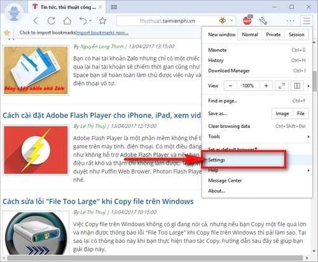Click the user avatar icon
The height and width of the screenshot is (262, 318).
pos(14,13)
